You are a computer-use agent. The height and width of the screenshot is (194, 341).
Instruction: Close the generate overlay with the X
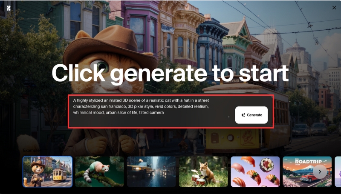pyautogui.click(x=334, y=8)
